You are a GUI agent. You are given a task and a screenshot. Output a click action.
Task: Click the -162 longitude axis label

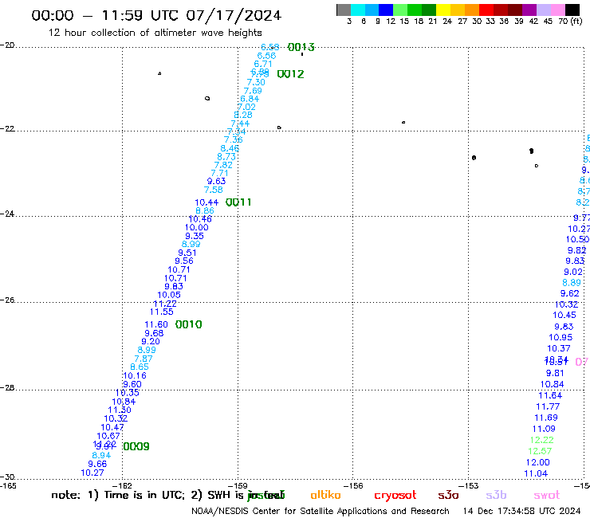[122, 485]
